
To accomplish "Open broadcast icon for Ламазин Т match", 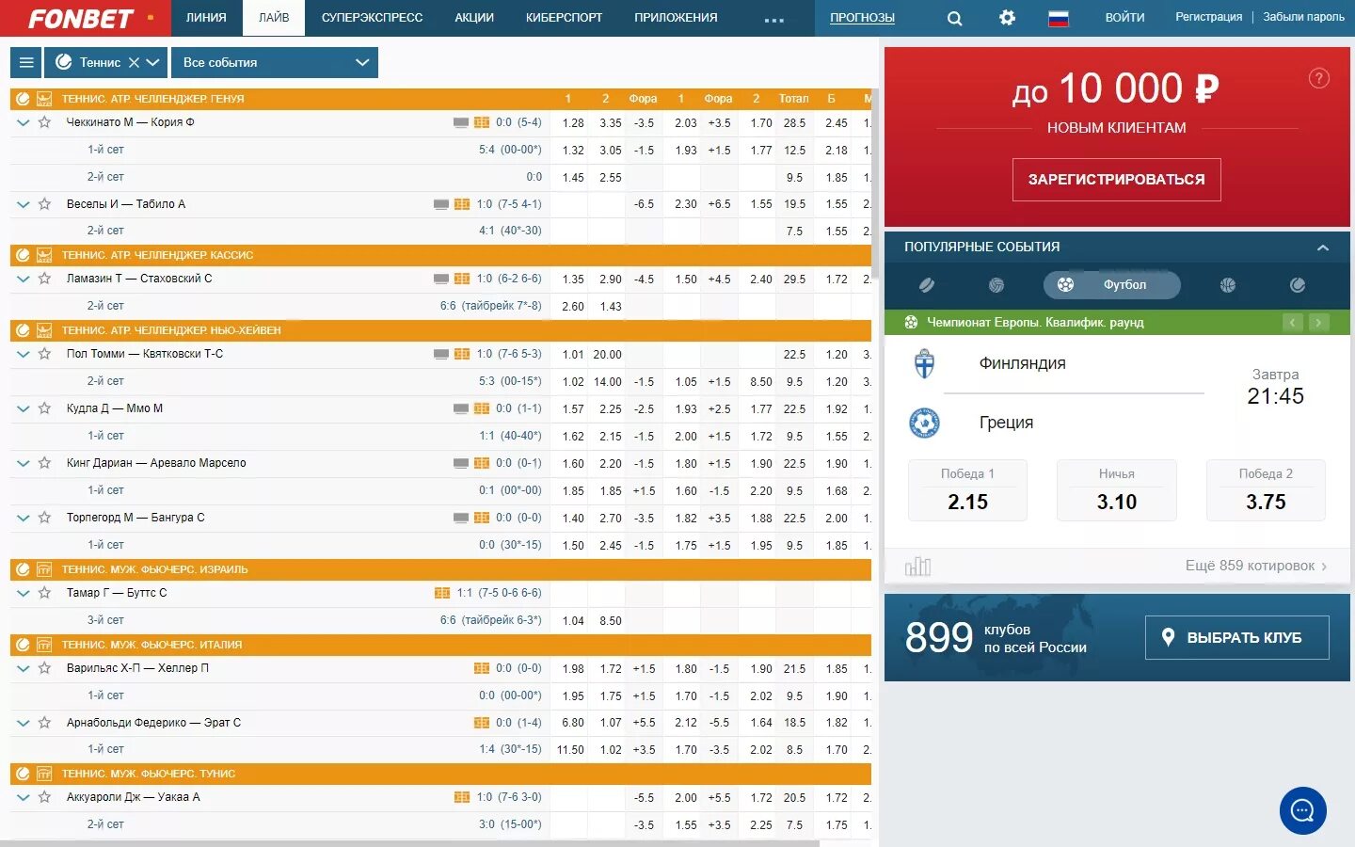I will click(x=440, y=279).
